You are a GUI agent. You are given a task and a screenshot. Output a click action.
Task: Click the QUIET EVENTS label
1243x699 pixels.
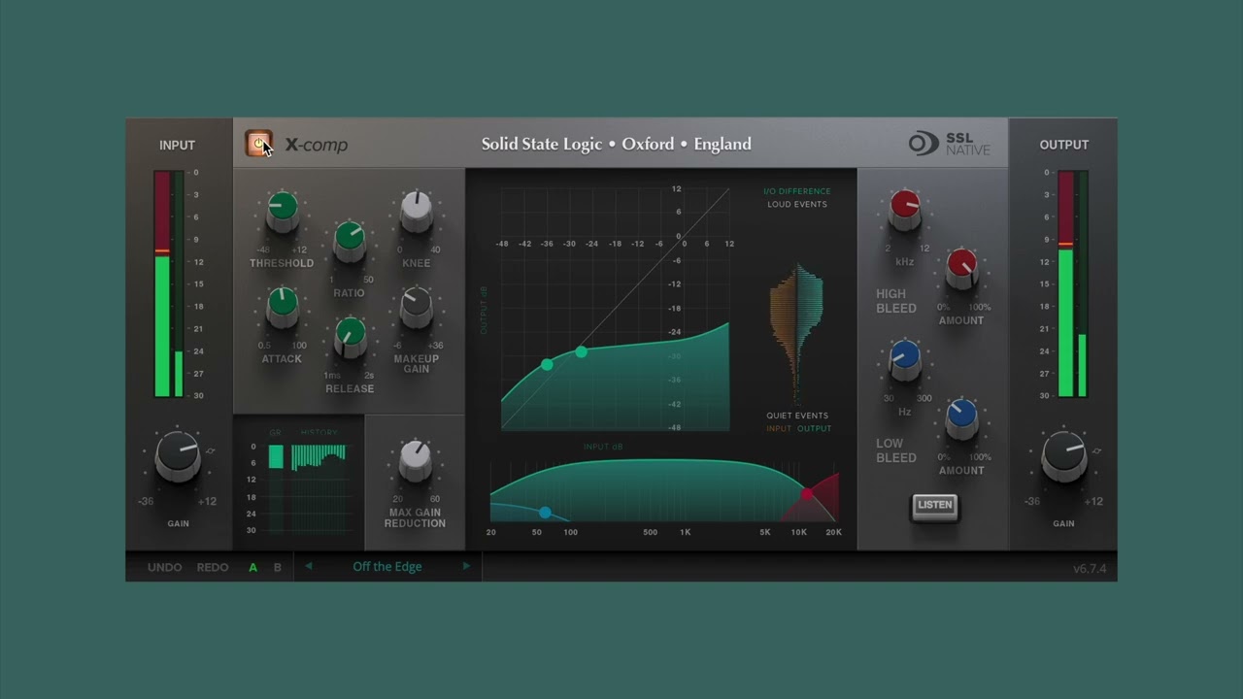coord(797,416)
